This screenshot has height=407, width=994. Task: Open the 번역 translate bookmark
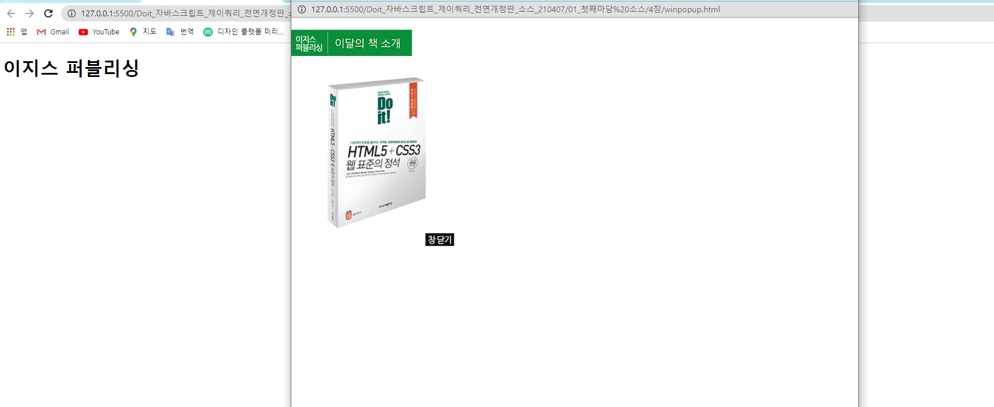(180, 32)
